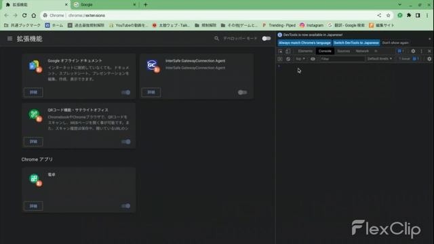Bookmark this page with the star icon

tap(388, 16)
